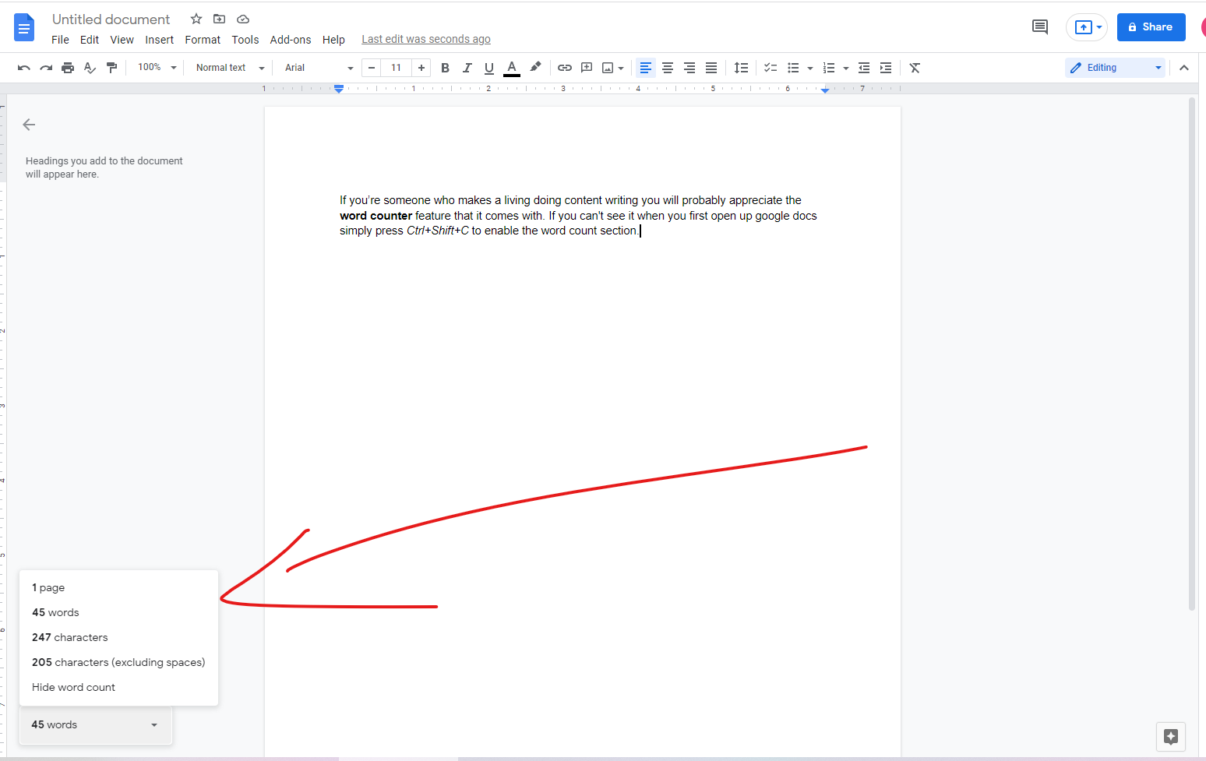
Task: Check the cloud save status icon
Action: point(243,19)
